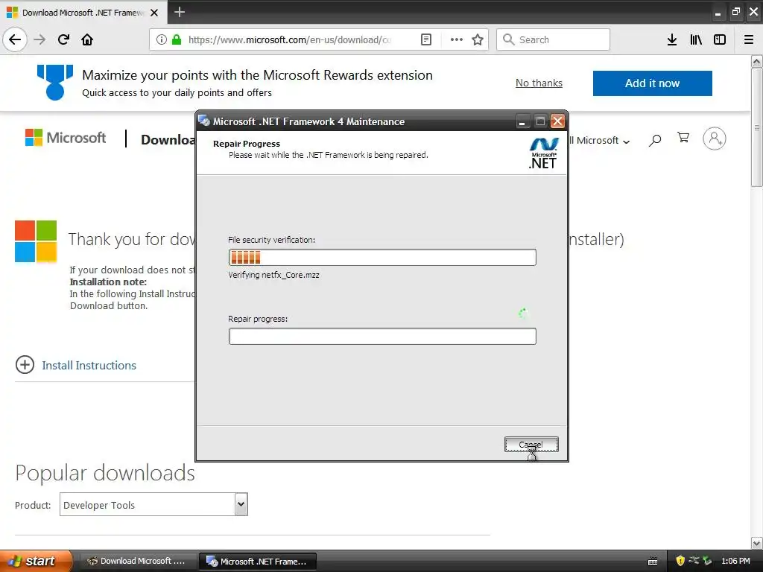Click the Microsoft .NET logo in dialog
Image resolution: width=763 pixels, height=572 pixels.
point(543,153)
